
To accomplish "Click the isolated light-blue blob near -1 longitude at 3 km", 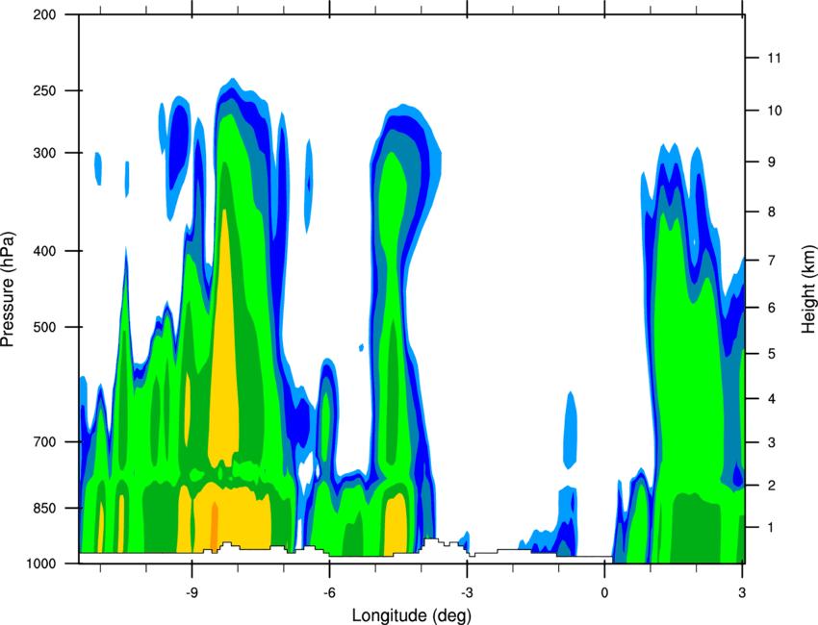I will (x=571, y=431).
